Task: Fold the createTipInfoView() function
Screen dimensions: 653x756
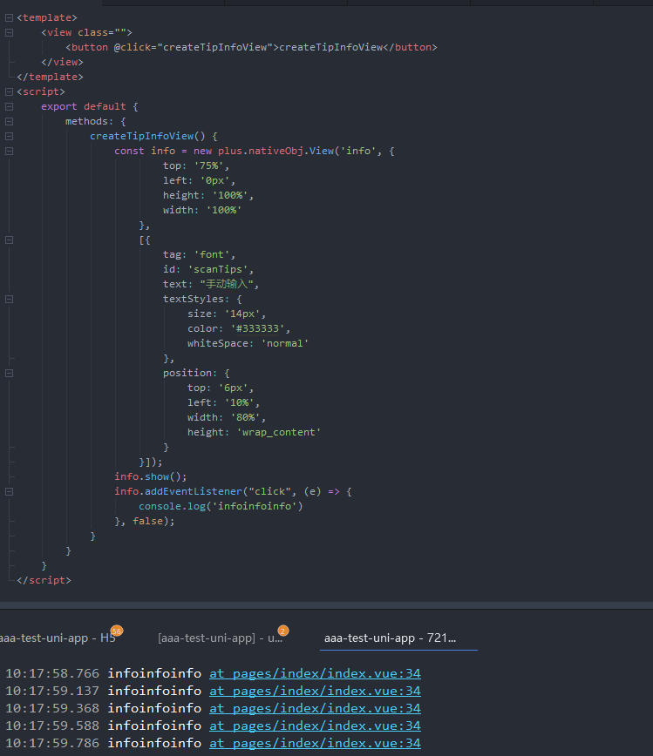Action: pyautogui.click(x=9, y=137)
